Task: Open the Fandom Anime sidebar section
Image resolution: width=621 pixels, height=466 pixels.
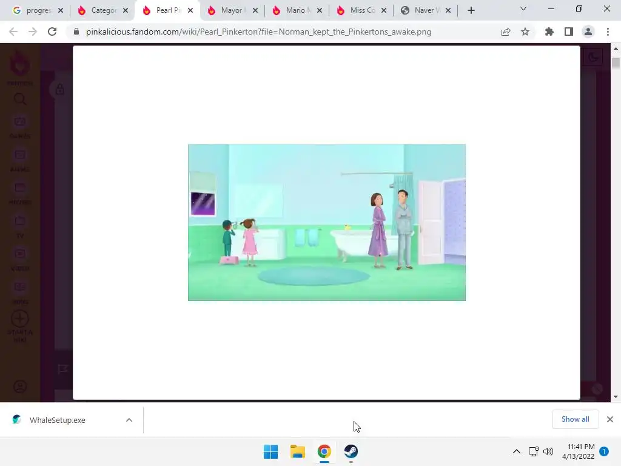Action: [20, 160]
